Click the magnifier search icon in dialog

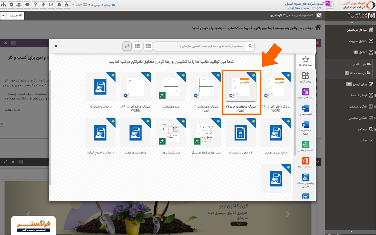click(x=250, y=46)
